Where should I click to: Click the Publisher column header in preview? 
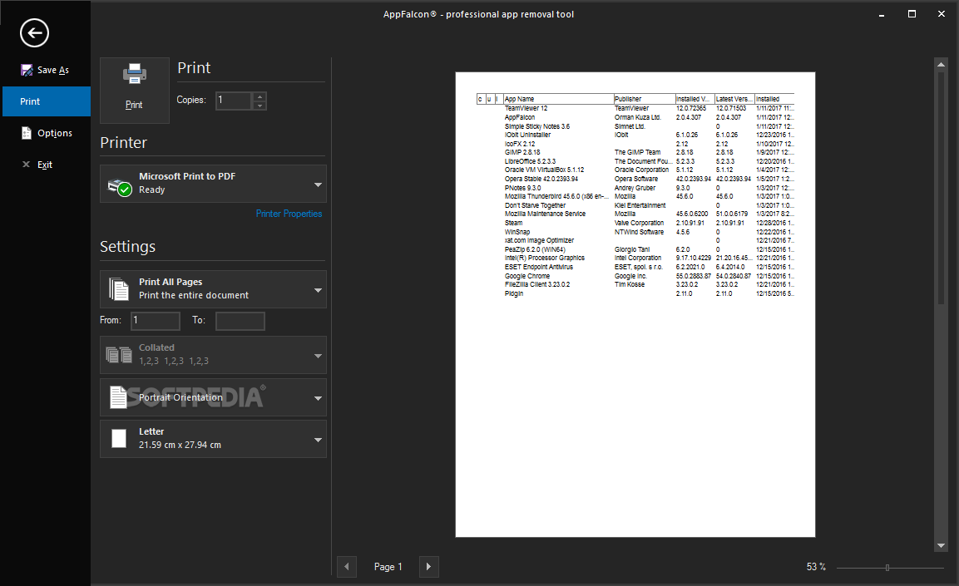click(x=644, y=99)
